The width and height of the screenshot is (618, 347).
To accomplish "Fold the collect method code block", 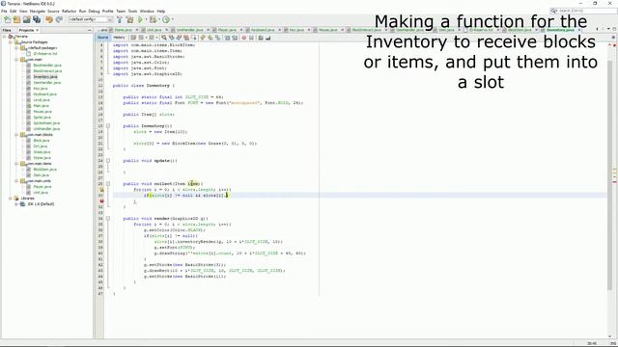I will [x=108, y=184].
